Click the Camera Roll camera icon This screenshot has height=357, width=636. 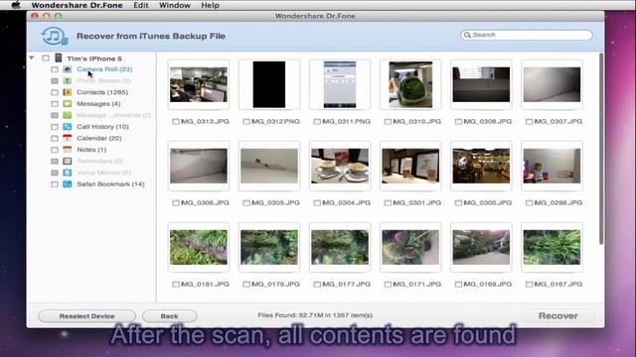68,69
